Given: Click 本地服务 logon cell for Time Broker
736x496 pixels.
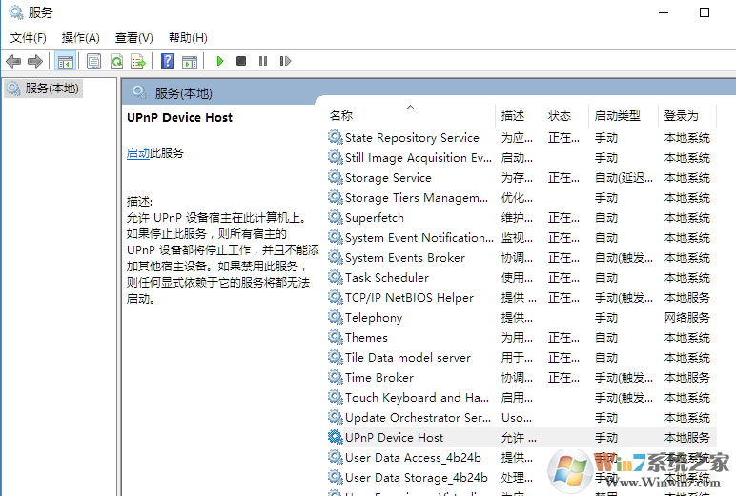Looking at the screenshot, I should pos(686,378).
